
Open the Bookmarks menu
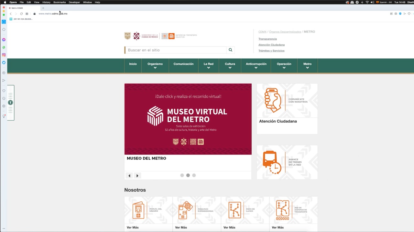tap(60, 2)
